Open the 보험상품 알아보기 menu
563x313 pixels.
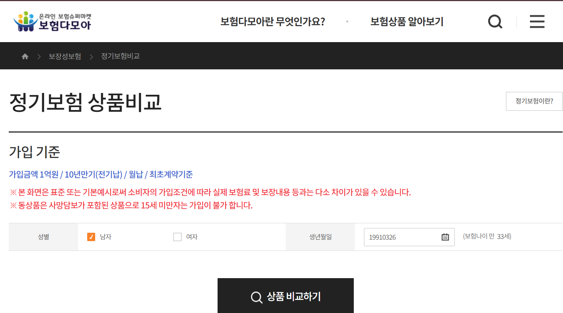[x=406, y=21]
